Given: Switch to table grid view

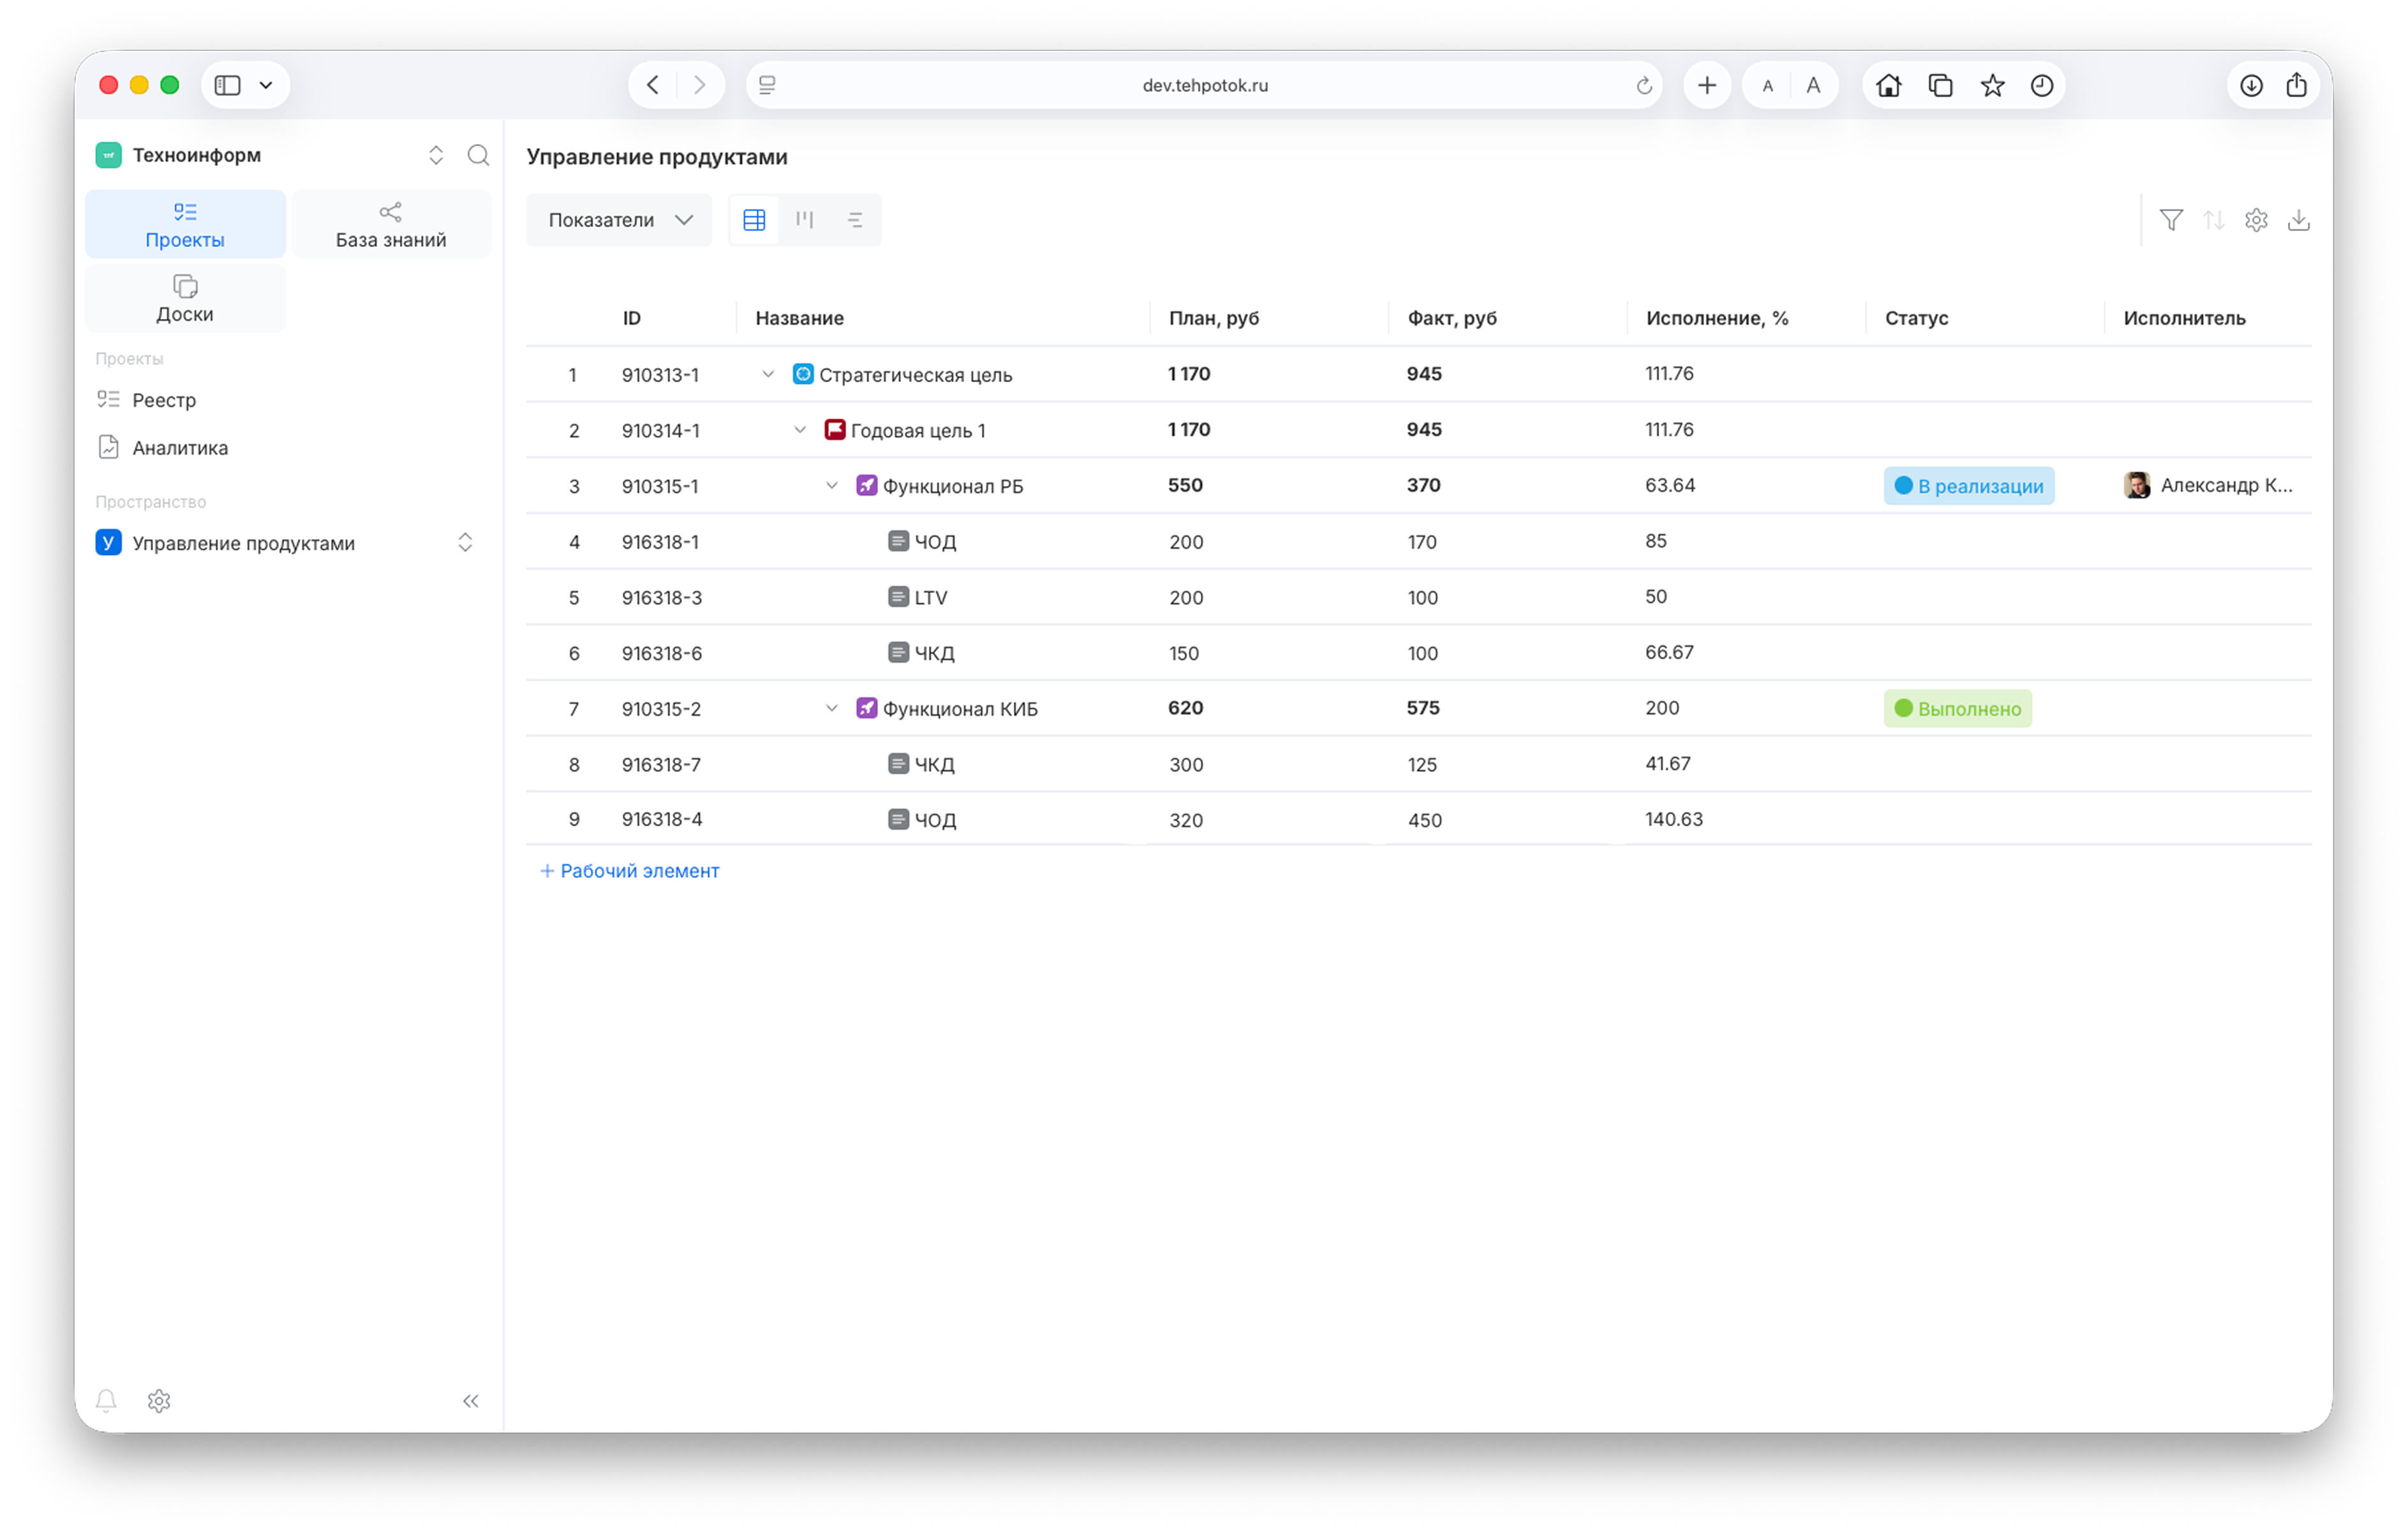Looking at the screenshot, I should pyautogui.click(x=754, y=220).
